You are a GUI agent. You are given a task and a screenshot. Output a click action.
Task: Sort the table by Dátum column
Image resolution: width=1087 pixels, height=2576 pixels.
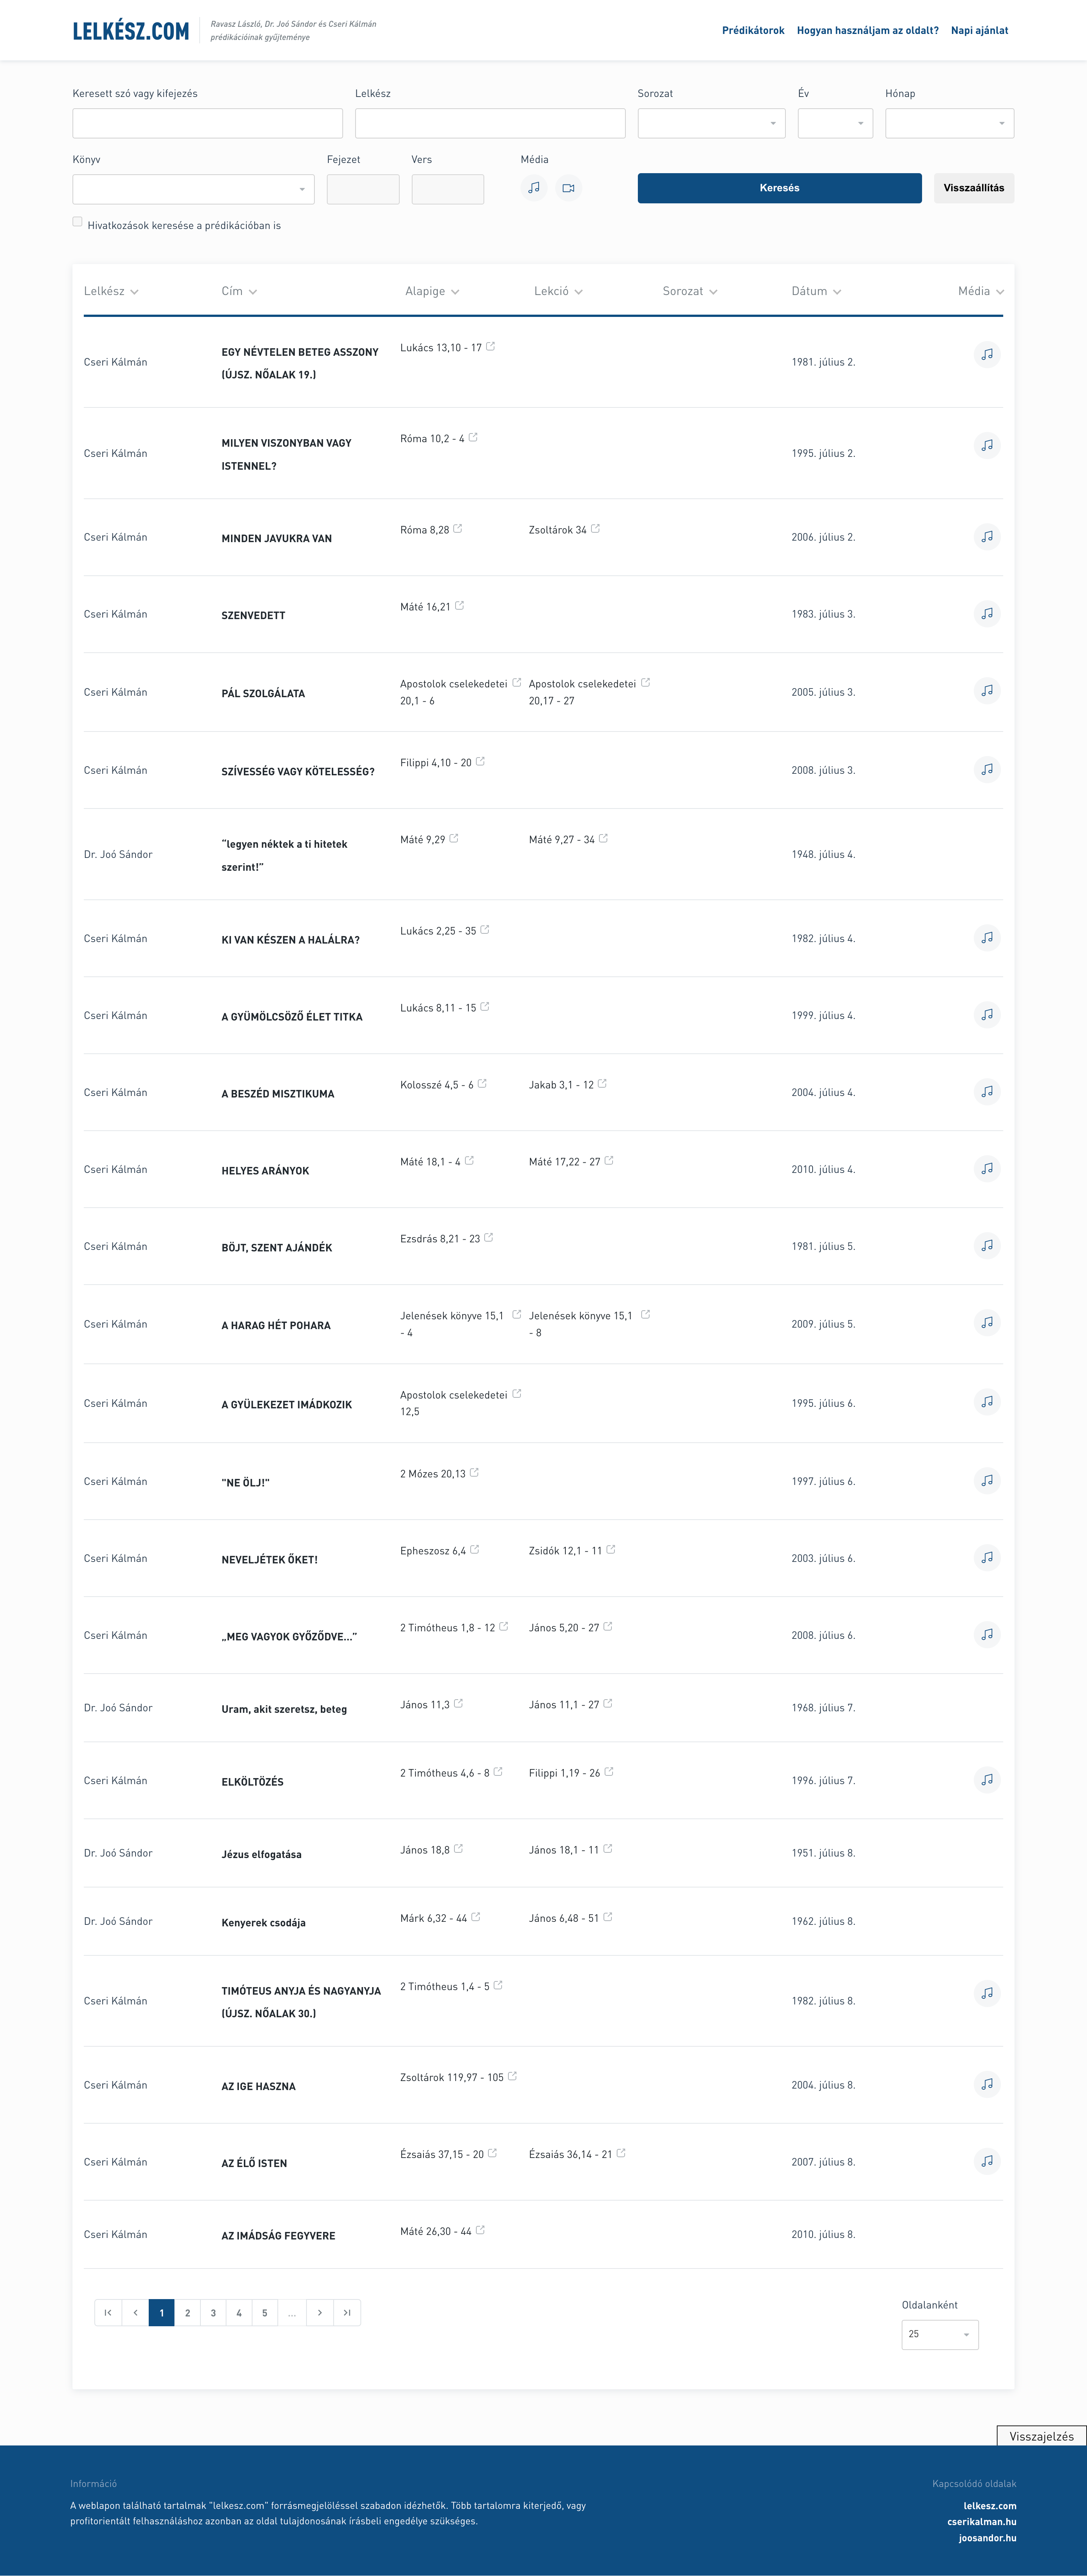pos(816,291)
